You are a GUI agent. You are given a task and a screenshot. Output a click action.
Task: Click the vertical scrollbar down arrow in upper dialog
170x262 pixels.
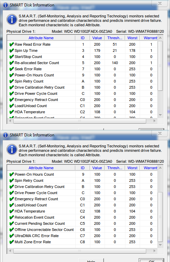[x=160, y=115]
